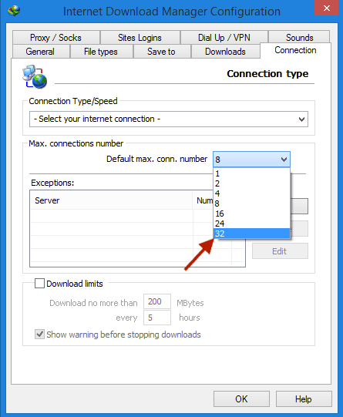Screen dimensions: 343x417
Task: Click the IDM logo icon in title bar
Action: coord(14,11)
